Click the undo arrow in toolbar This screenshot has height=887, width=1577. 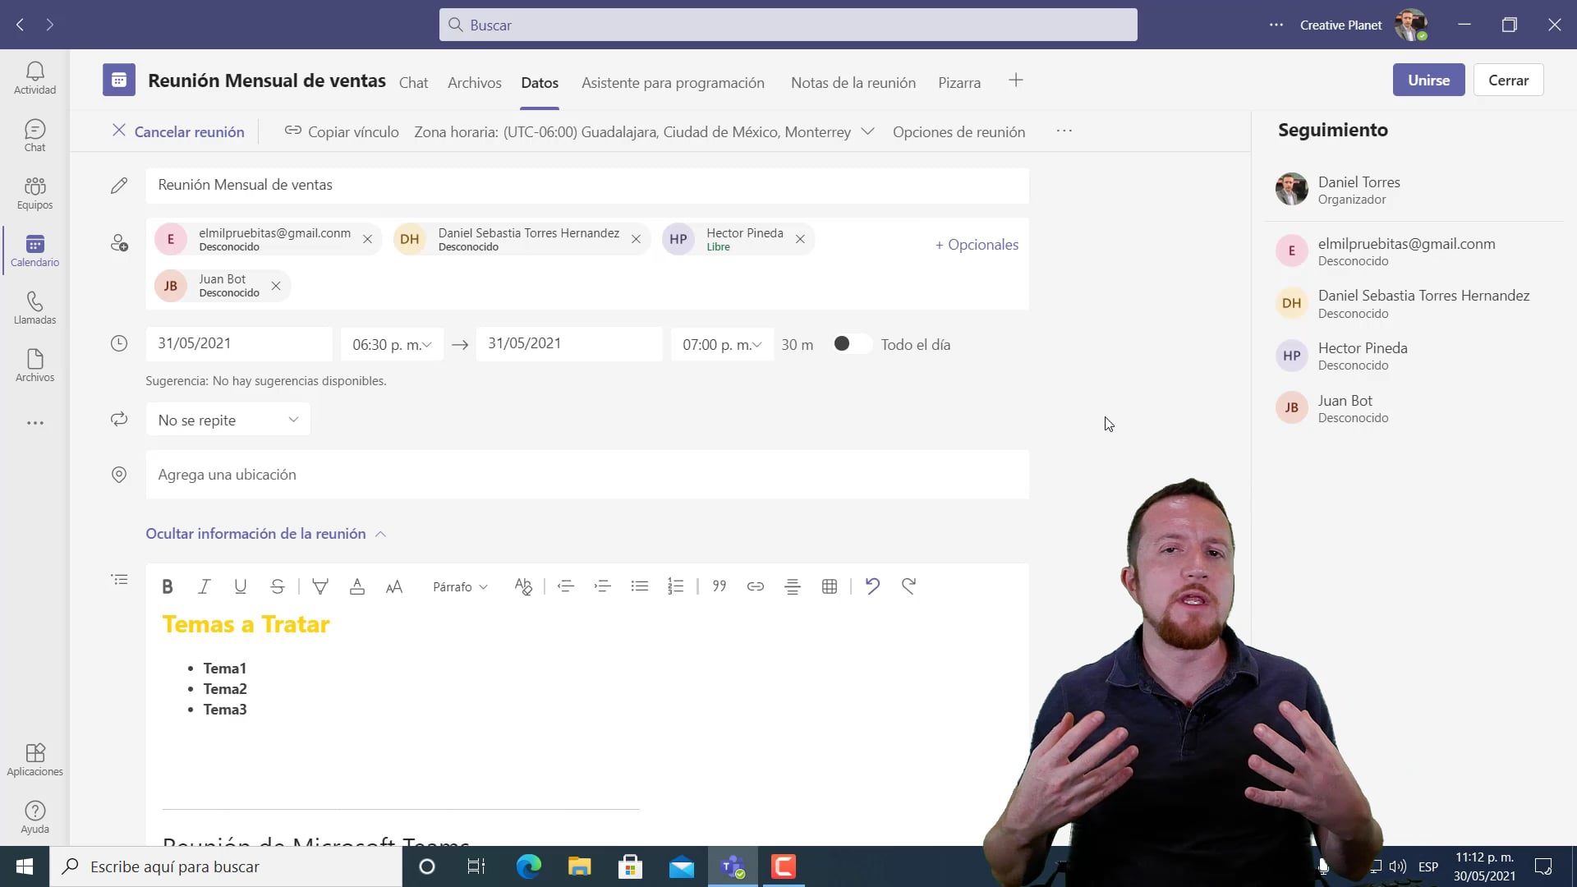[x=872, y=586]
